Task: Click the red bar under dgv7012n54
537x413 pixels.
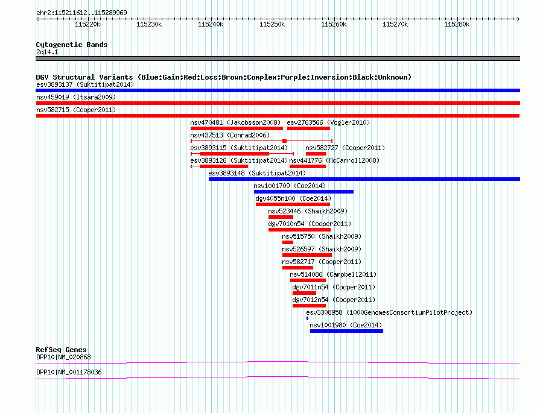Action: (x=310, y=306)
